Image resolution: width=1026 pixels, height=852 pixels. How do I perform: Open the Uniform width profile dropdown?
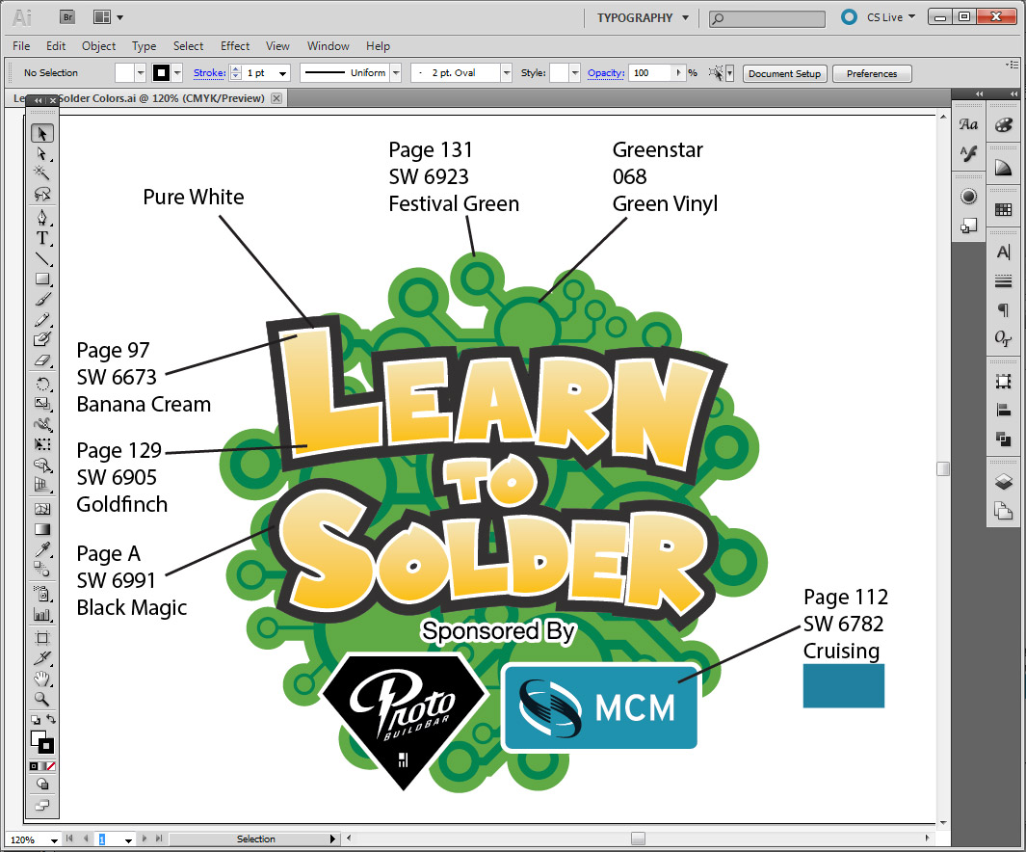pos(396,73)
